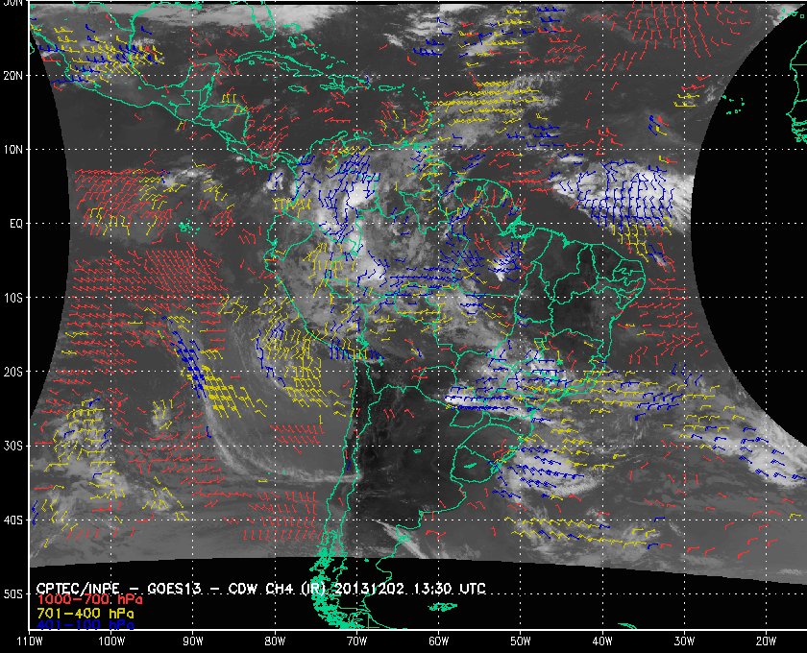Click the 60W longitude label
This screenshot has height=653, width=807.
pyautogui.click(x=438, y=641)
